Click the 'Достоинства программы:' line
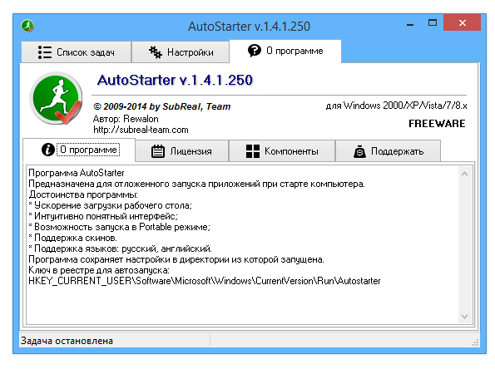The height and width of the screenshot is (369, 495). click(x=83, y=194)
